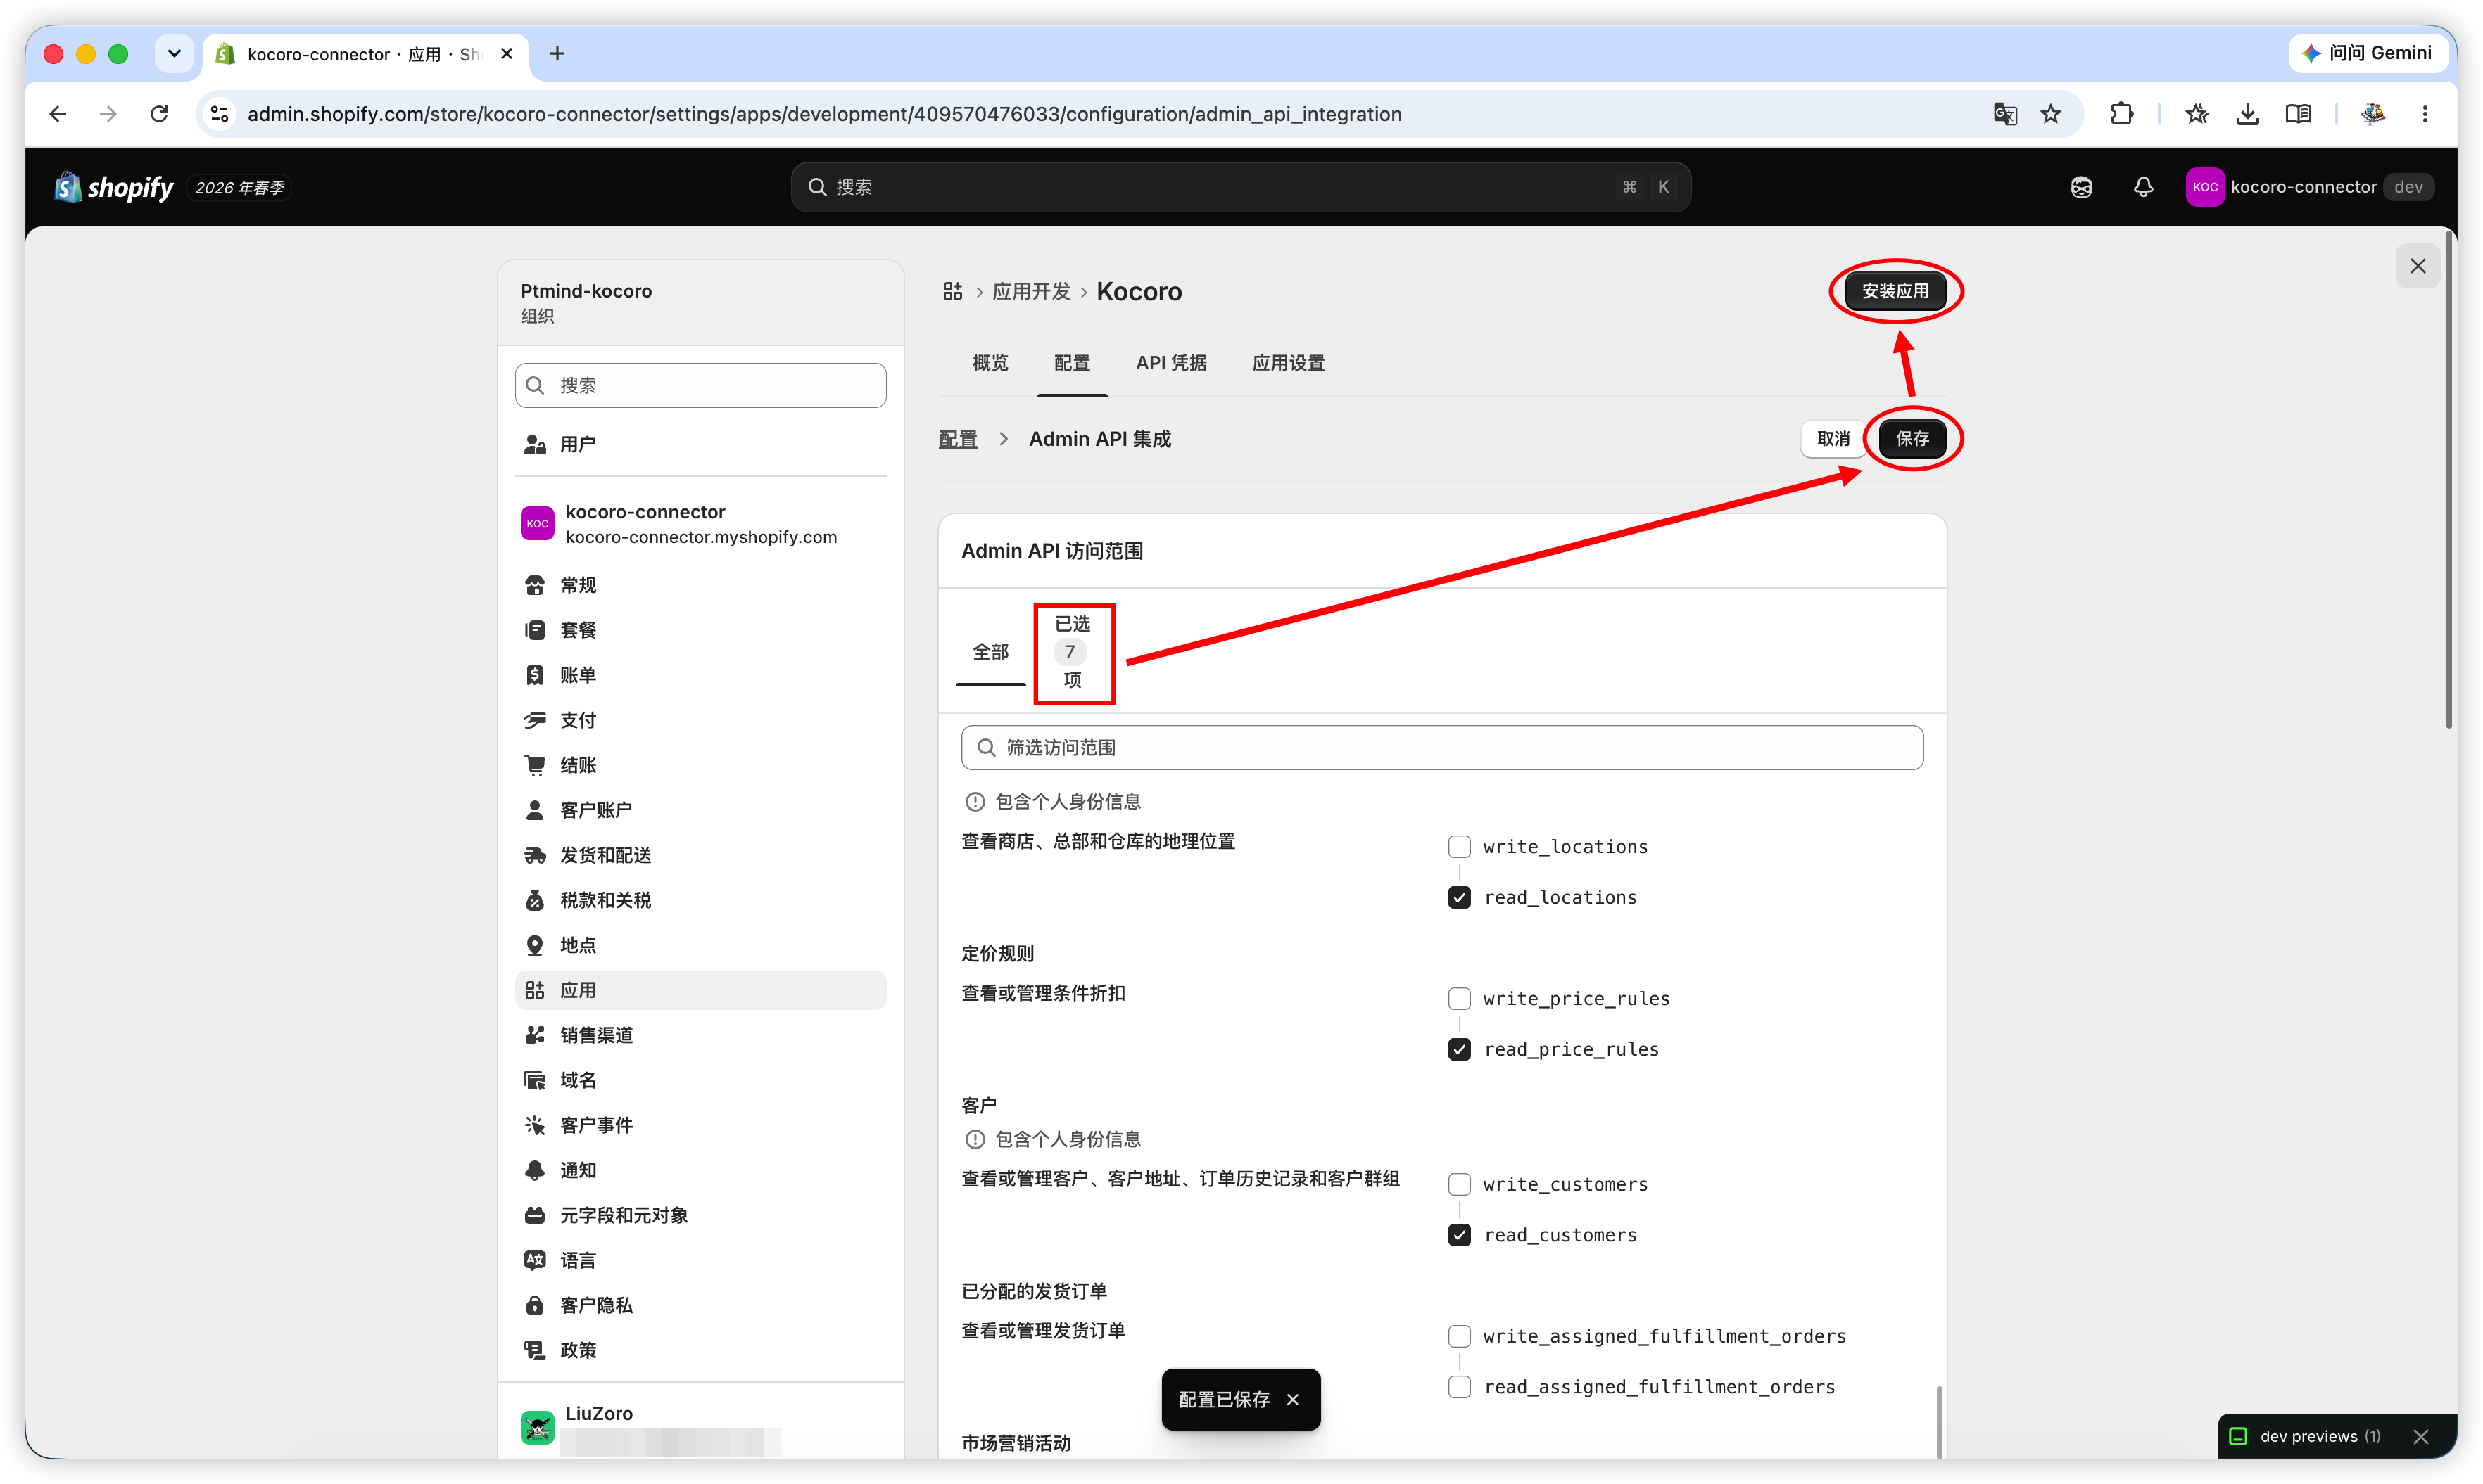Open Notifications (通知) settings
This screenshot has width=2483, height=1484.
pyautogui.click(x=700, y=1170)
